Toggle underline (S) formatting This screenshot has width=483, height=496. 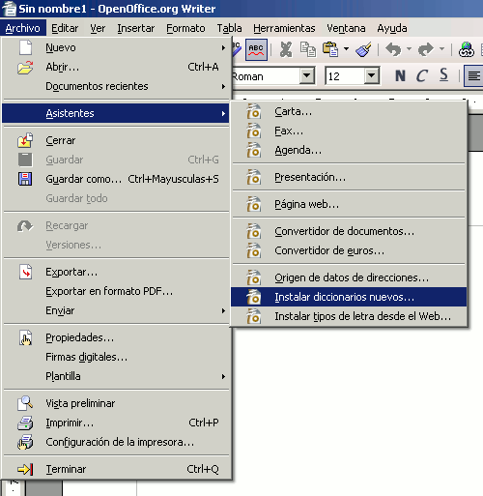(443, 75)
